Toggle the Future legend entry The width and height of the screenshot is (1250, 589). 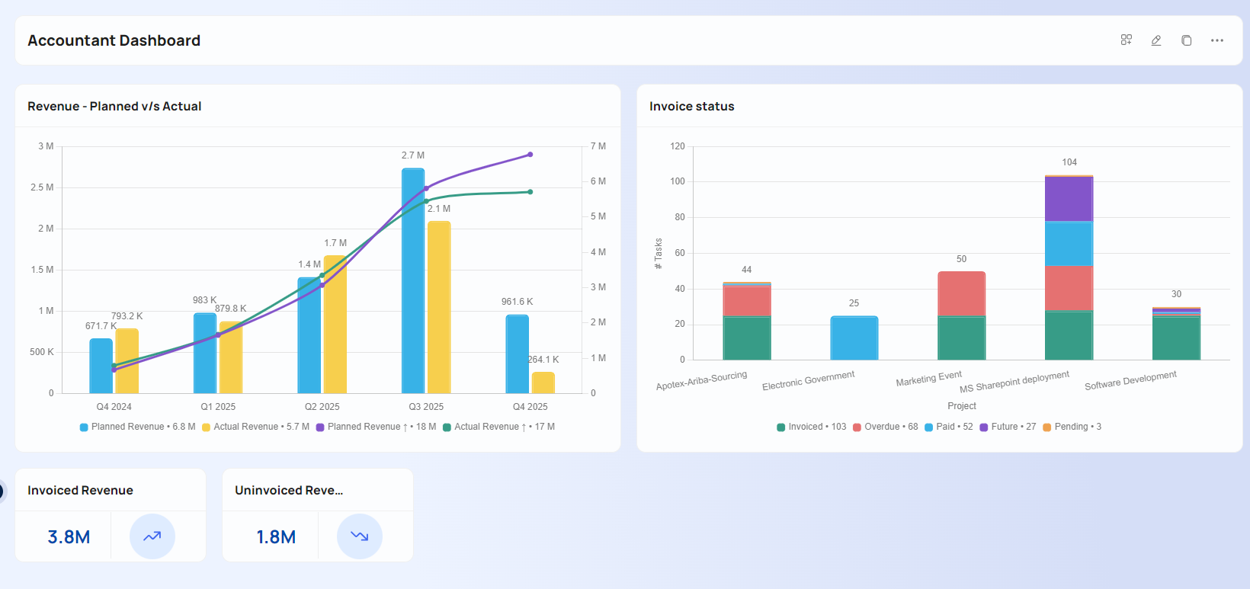(x=1008, y=427)
